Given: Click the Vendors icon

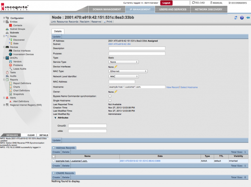Looking at the screenshot, I should click(11, 62).
